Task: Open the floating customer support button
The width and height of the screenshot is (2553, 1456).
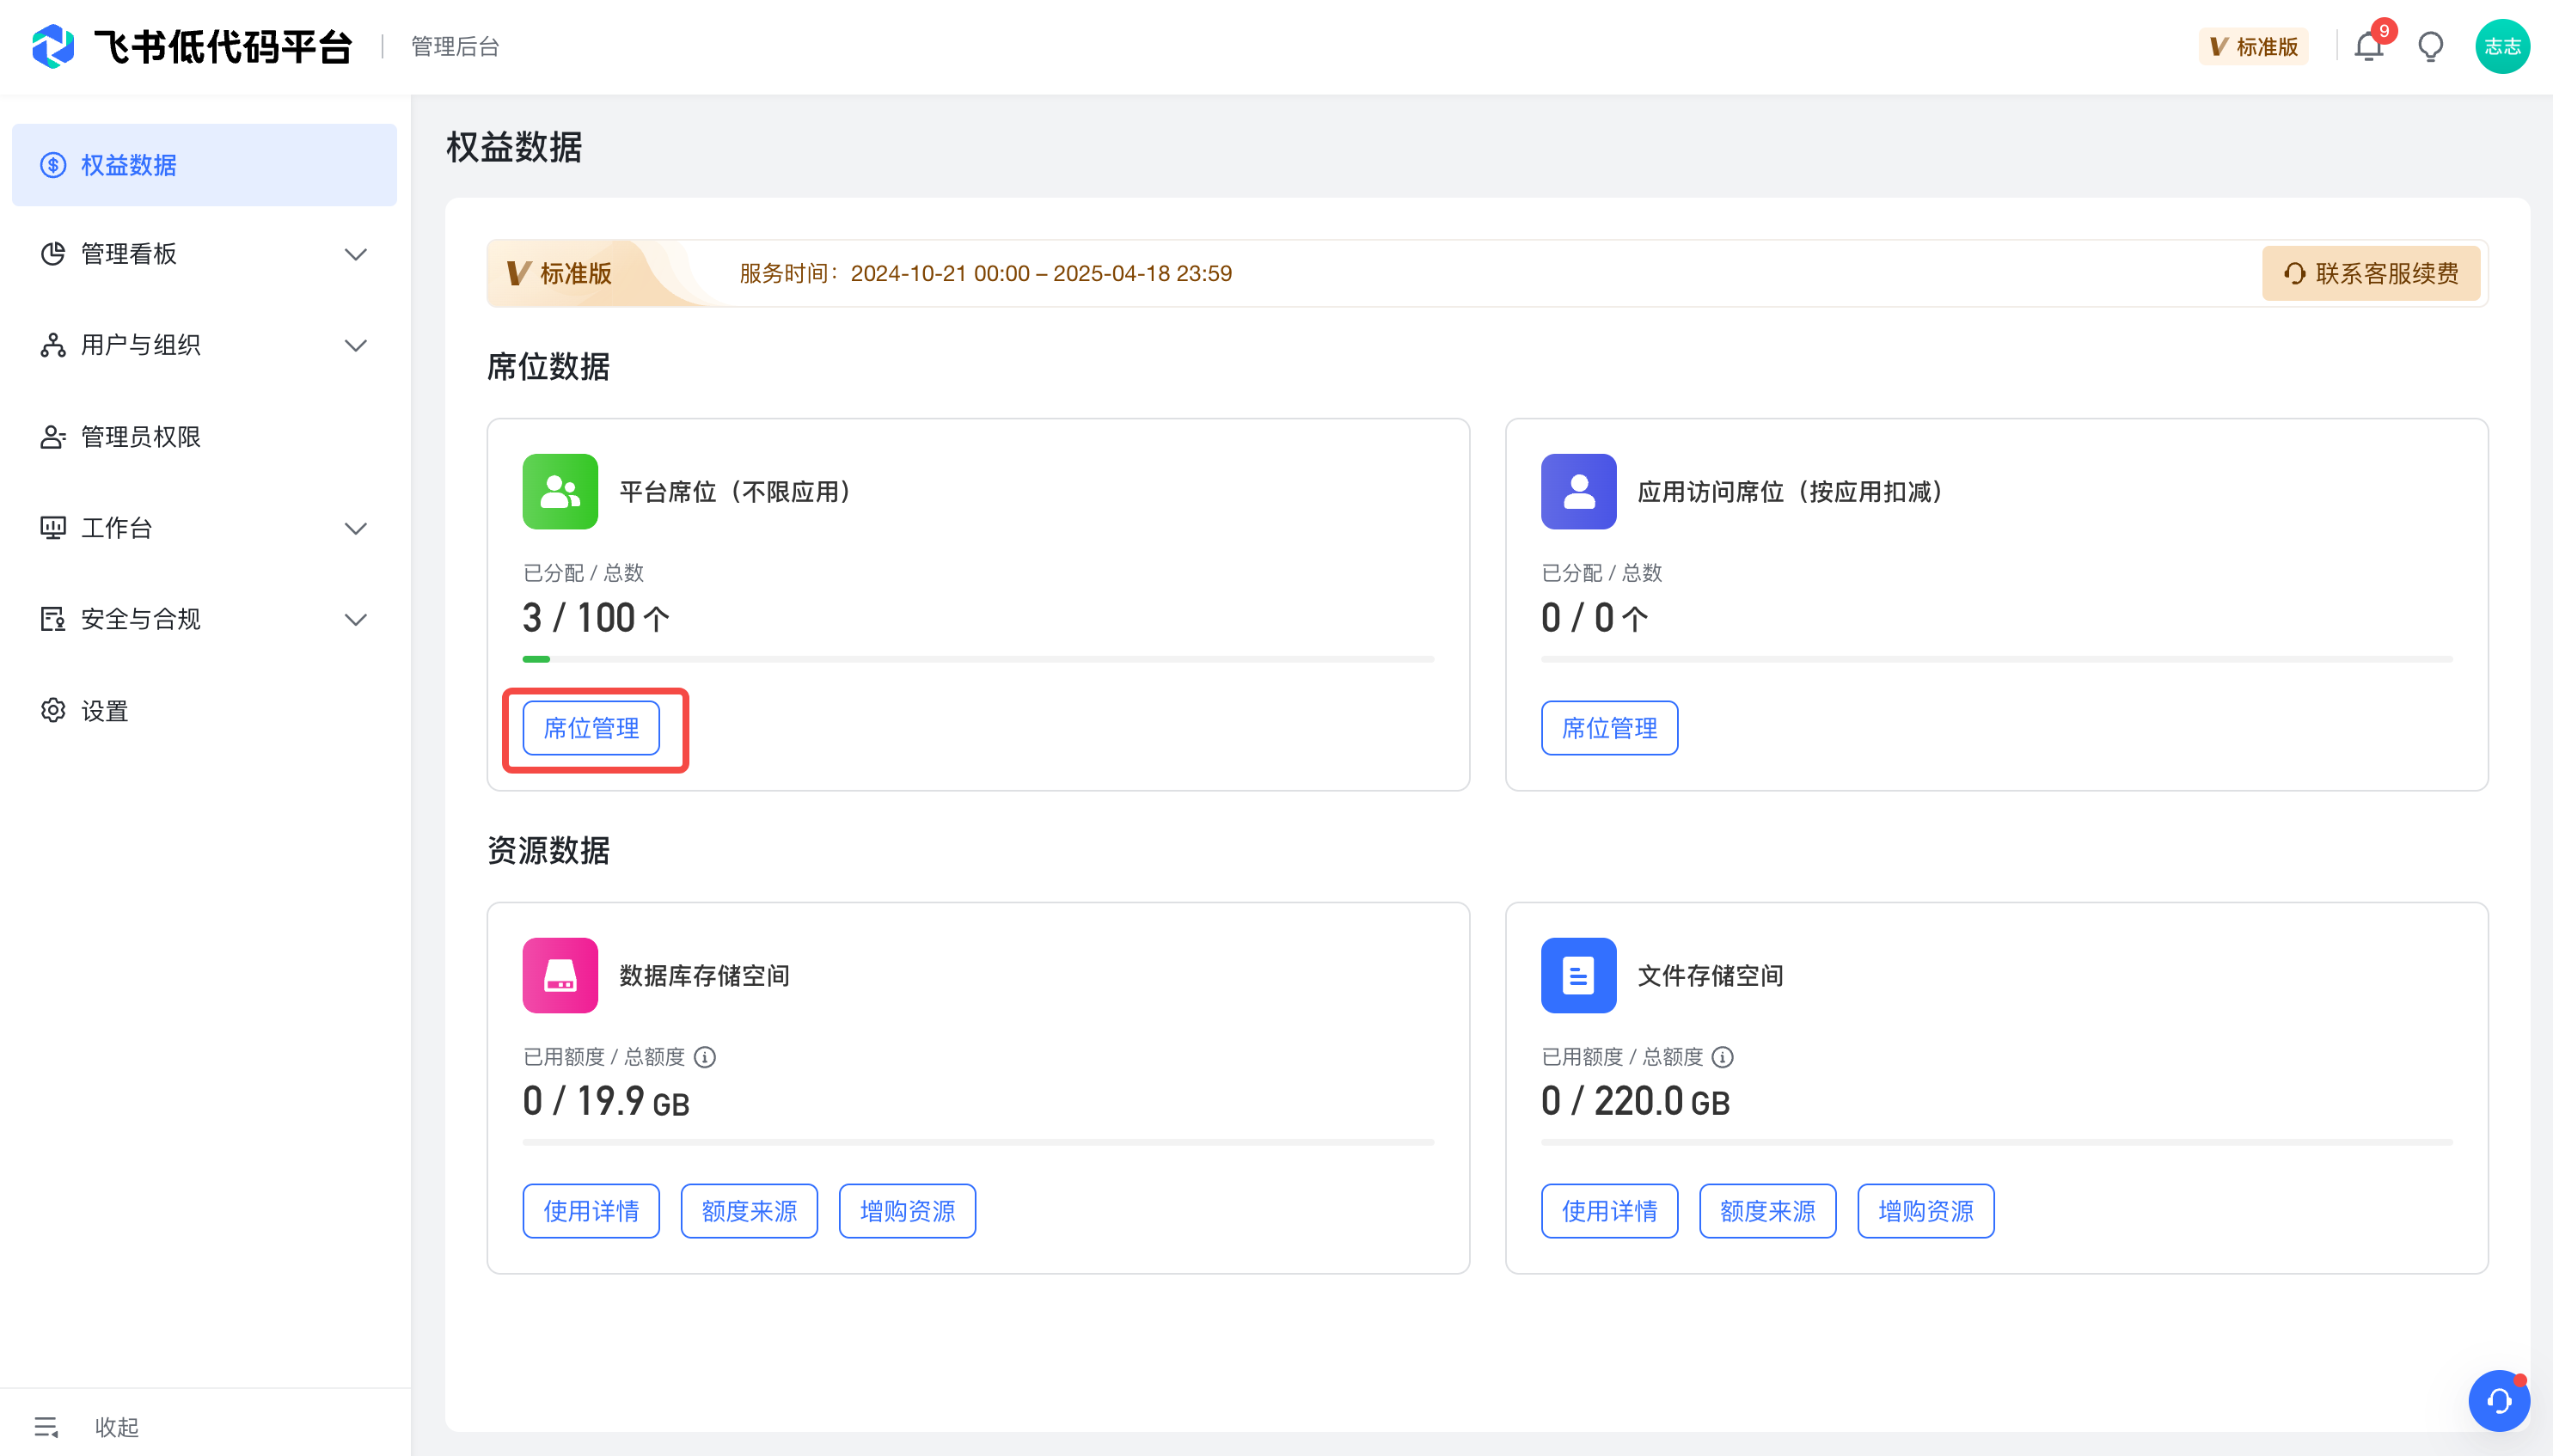Action: pos(2498,1400)
